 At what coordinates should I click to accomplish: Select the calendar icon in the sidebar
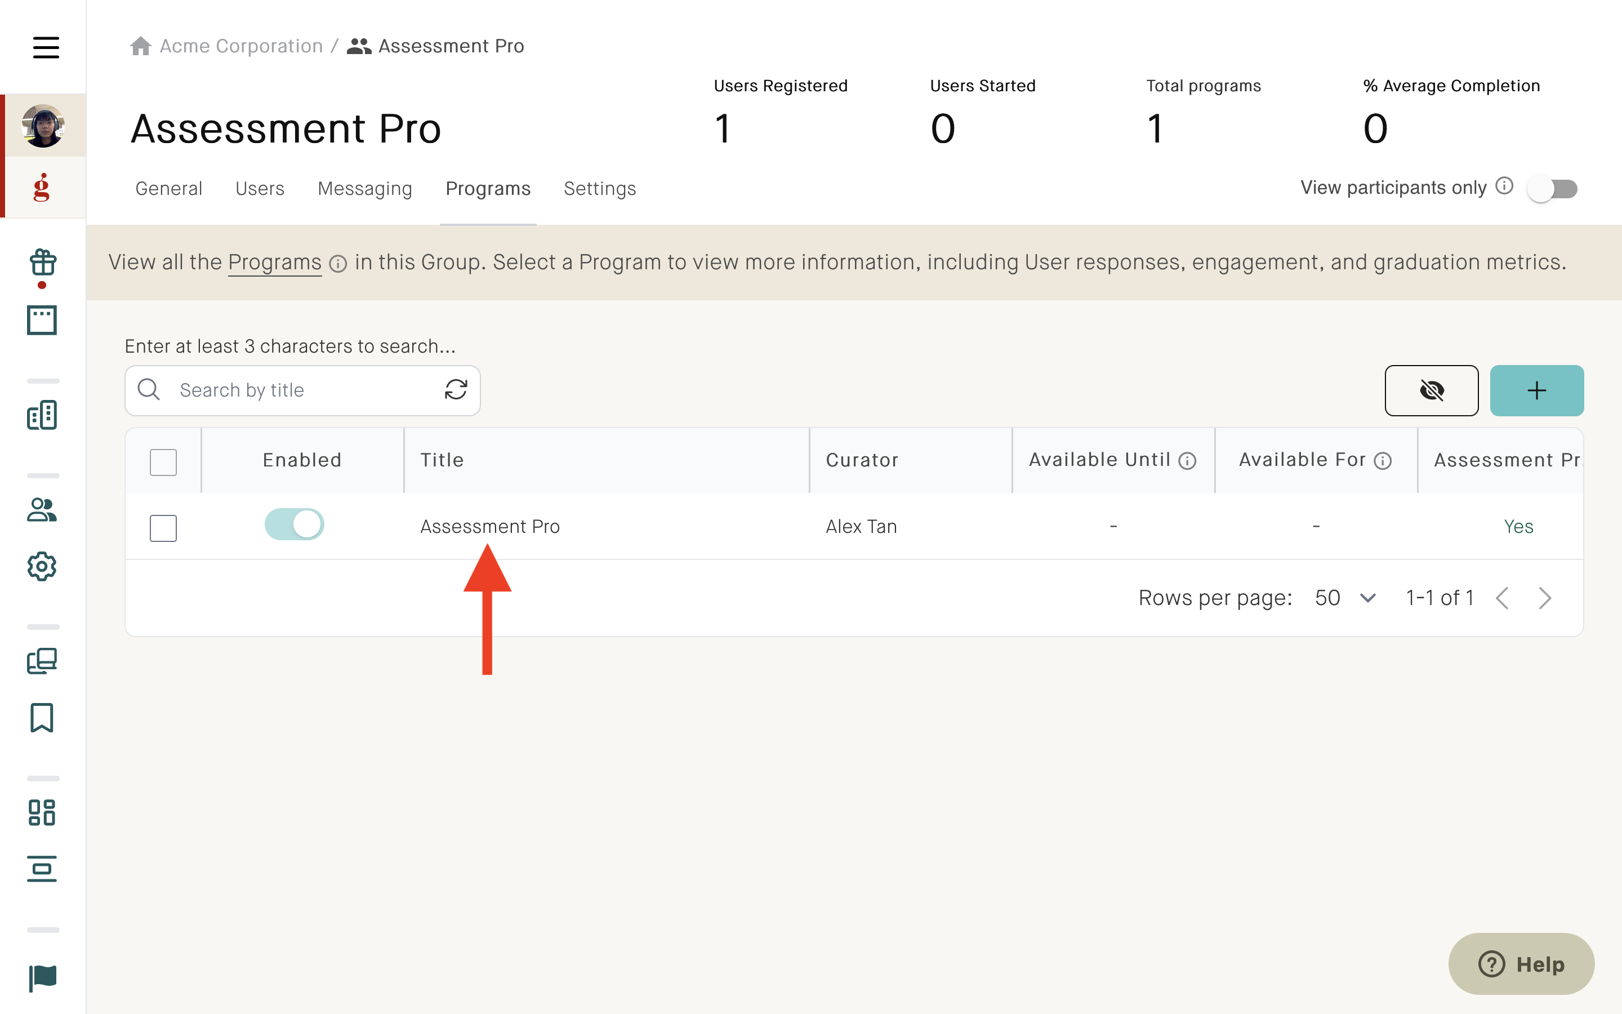point(42,321)
